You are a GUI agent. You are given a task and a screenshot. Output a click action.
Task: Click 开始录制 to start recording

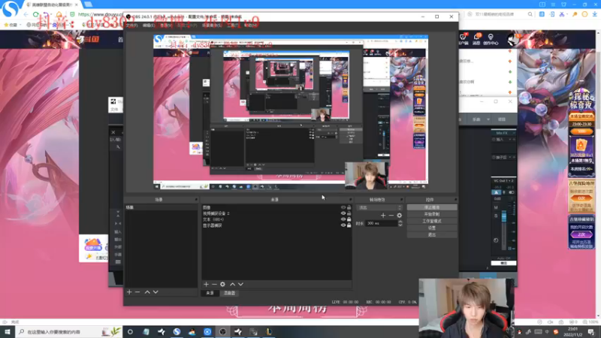432,214
